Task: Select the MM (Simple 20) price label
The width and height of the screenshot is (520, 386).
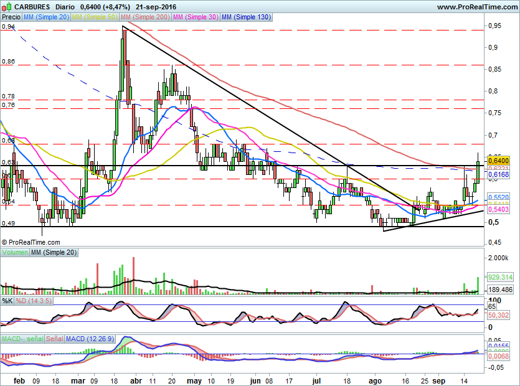Action: [46, 17]
